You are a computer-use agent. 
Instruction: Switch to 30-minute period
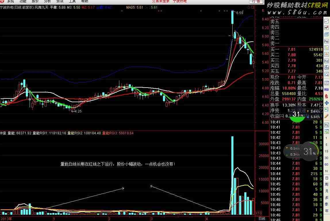327,158
